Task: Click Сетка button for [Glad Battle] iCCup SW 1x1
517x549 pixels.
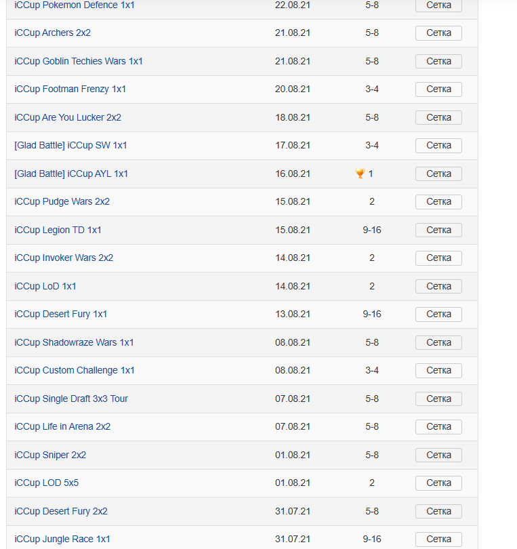Action: [438, 146]
